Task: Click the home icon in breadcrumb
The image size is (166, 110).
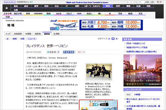Action: [7, 39]
